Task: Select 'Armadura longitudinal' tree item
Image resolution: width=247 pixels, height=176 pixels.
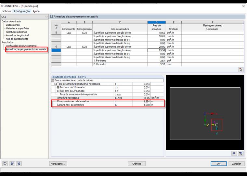Action: tap(17, 35)
